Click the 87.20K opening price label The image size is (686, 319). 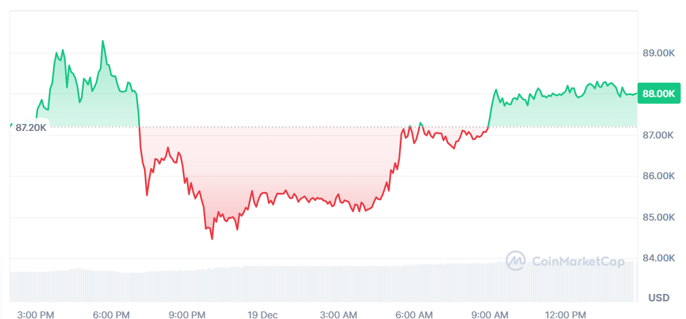[x=31, y=128]
